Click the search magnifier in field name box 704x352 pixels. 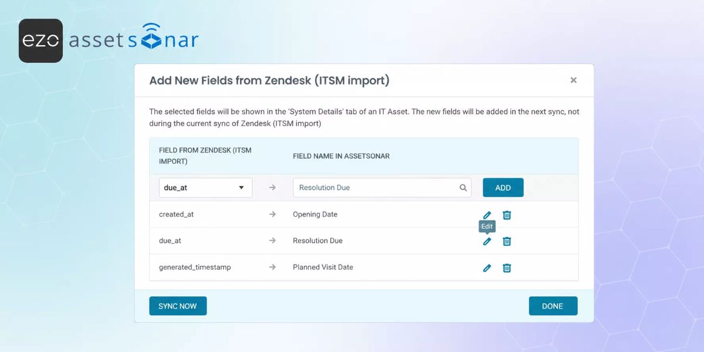[463, 188]
